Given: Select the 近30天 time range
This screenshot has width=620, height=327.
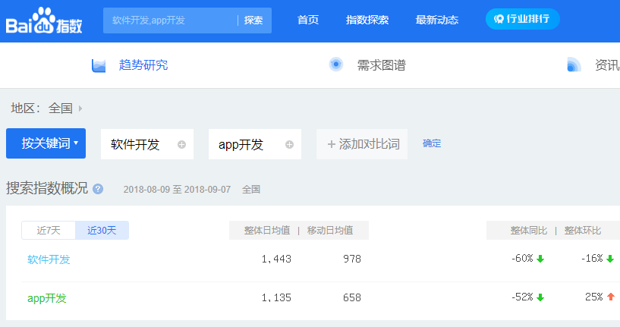Looking at the screenshot, I should [x=102, y=230].
